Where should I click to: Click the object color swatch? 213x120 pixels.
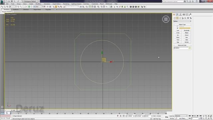tap(190, 48)
